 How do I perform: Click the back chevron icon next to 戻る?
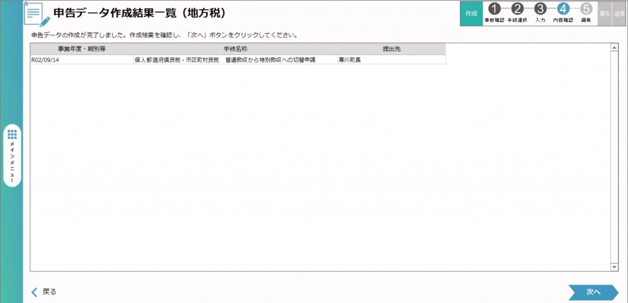pyautogui.click(x=35, y=292)
